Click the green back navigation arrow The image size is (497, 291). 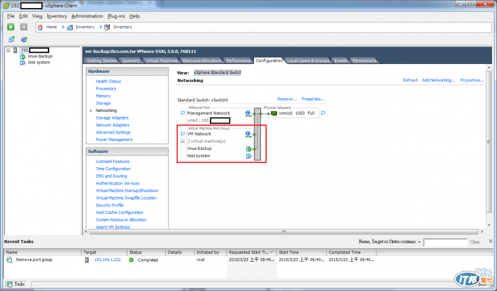click(x=11, y=27)
